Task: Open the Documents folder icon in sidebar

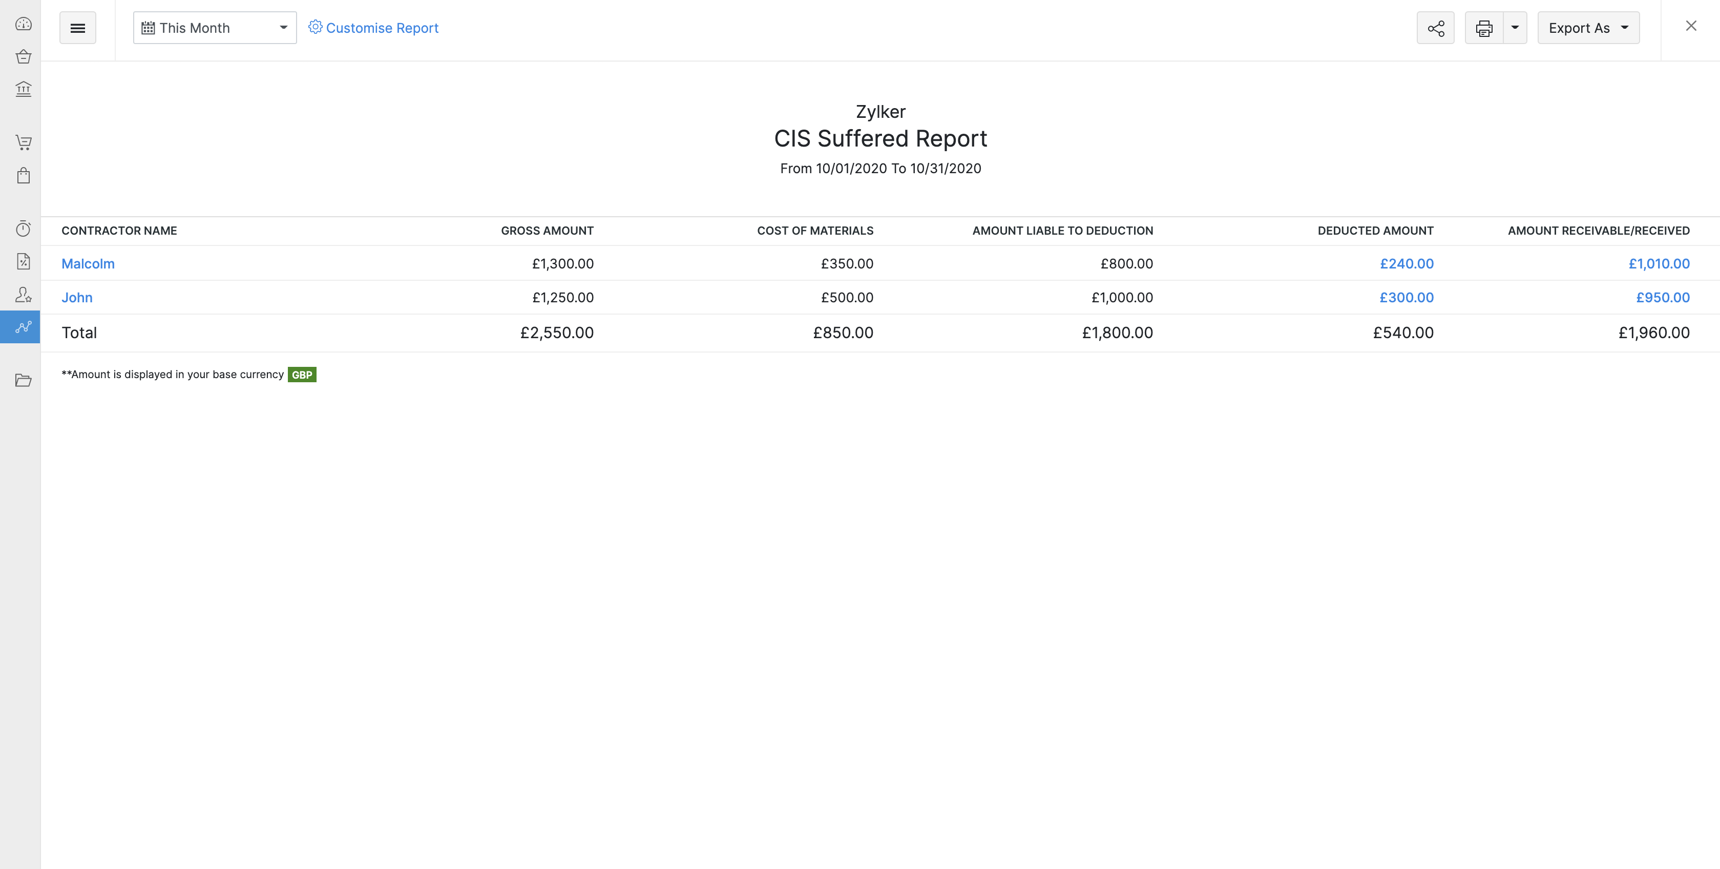Action: pyautogui.click(x=24, y=380)
